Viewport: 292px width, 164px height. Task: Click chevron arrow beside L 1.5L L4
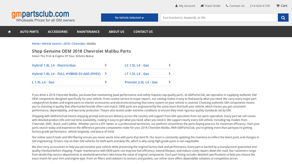(105, 82)
